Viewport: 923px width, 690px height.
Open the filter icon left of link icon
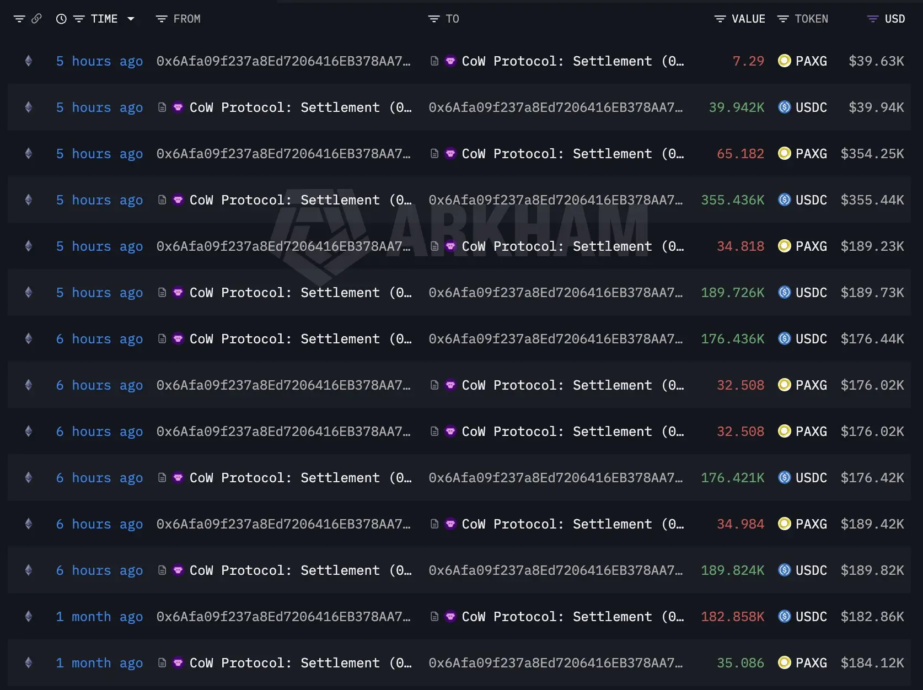(19, 19)
